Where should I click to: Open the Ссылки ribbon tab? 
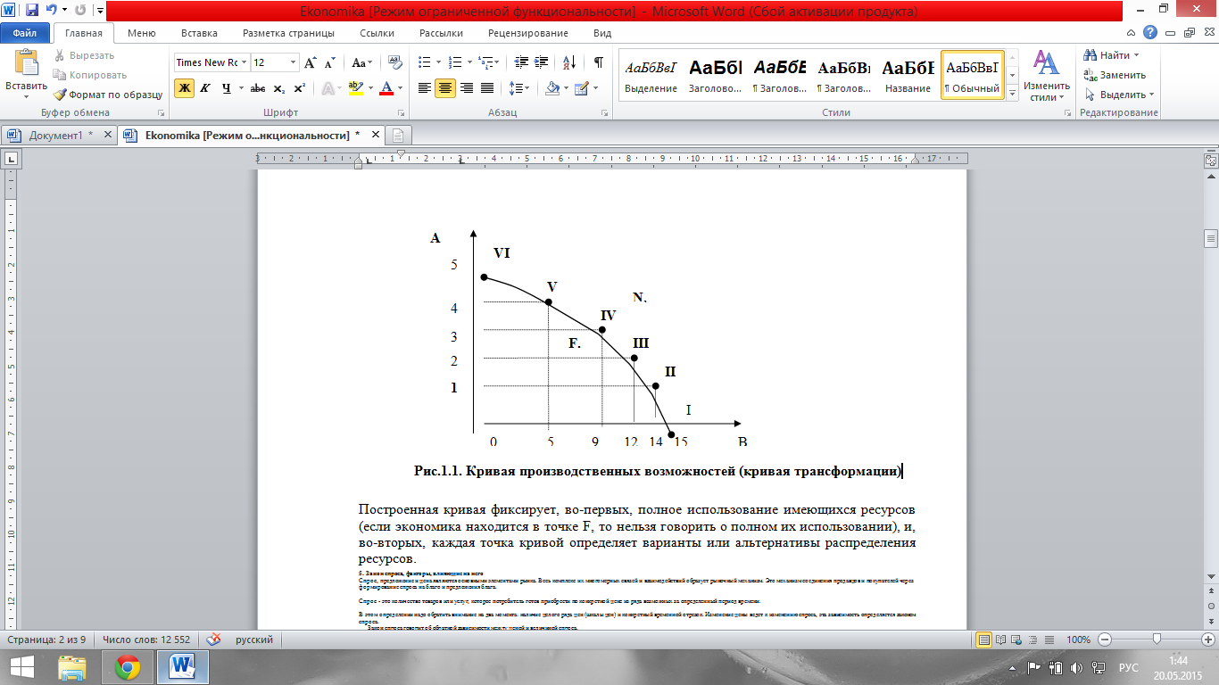point(377,33)
